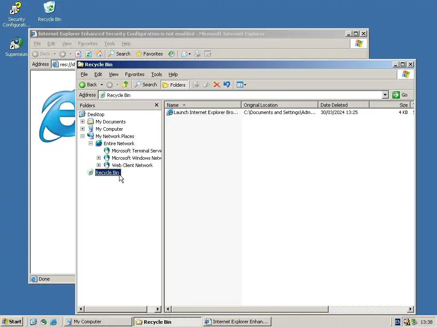Click Search in Internet Explorer toolbar
The height and width of the screenshot is (328, 437).
coord(119,54)
